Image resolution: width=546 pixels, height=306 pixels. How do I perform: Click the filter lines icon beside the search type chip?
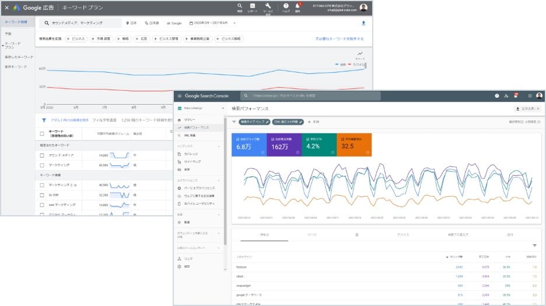[x=234, y=122]
